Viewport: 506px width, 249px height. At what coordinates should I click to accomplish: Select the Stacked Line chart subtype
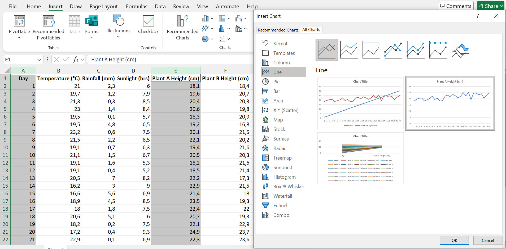(x=349, y=50)
